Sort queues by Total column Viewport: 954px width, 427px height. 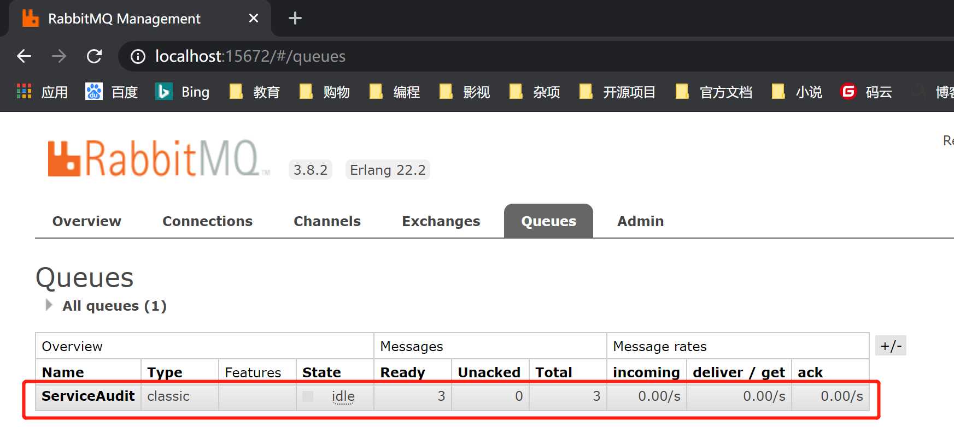(x=553, y=372)
